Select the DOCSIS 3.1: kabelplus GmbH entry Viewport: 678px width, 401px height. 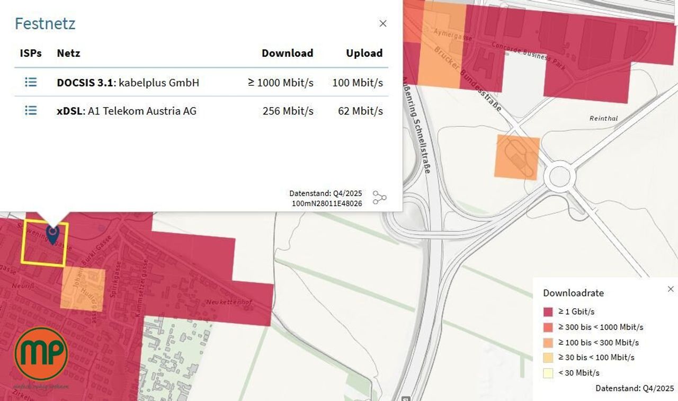coord(128,83)
